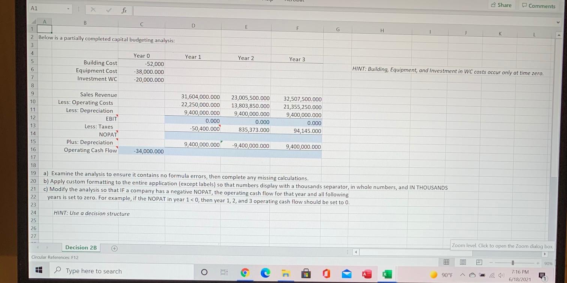Select the Year 1 EBIT cell
Image resolution: width=567 pixels, height=283 pixels.
pos(193,121)
